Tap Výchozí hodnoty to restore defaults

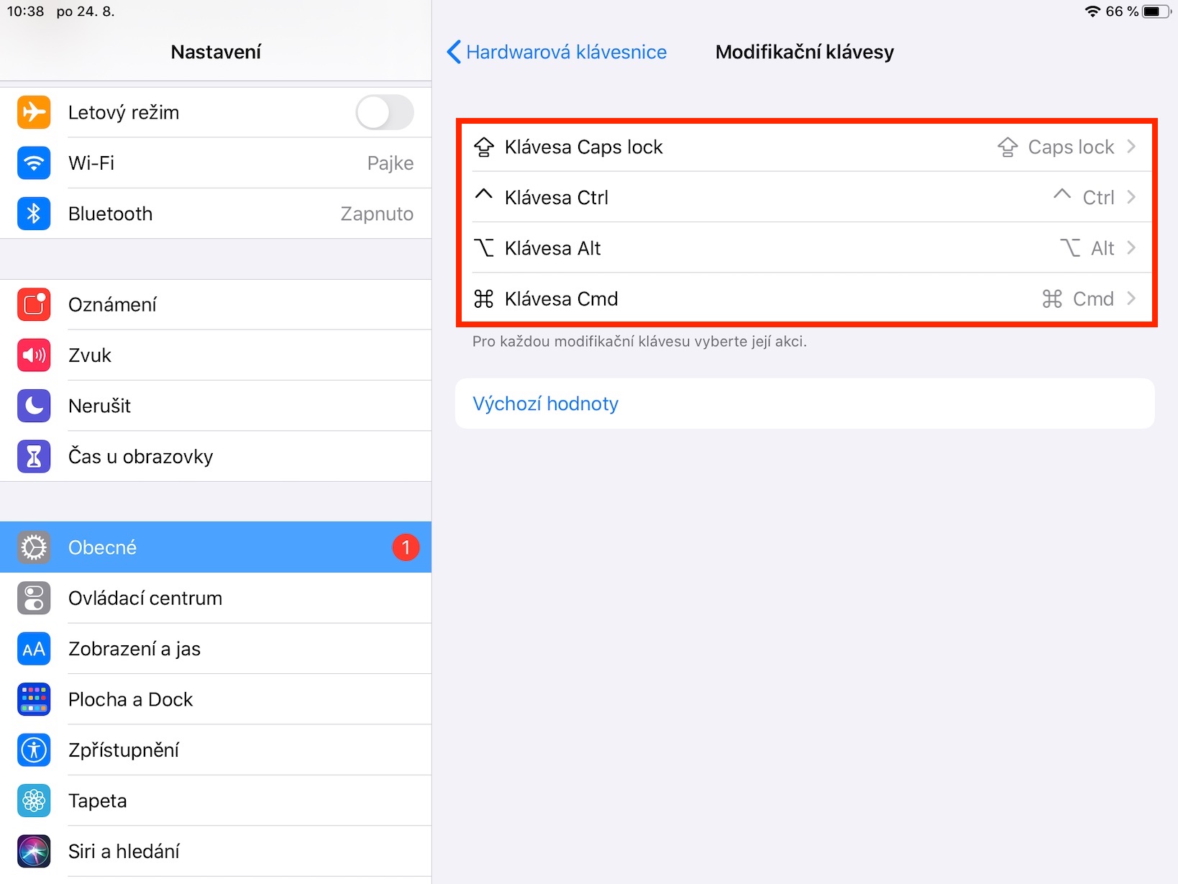[x=546, y=404]
